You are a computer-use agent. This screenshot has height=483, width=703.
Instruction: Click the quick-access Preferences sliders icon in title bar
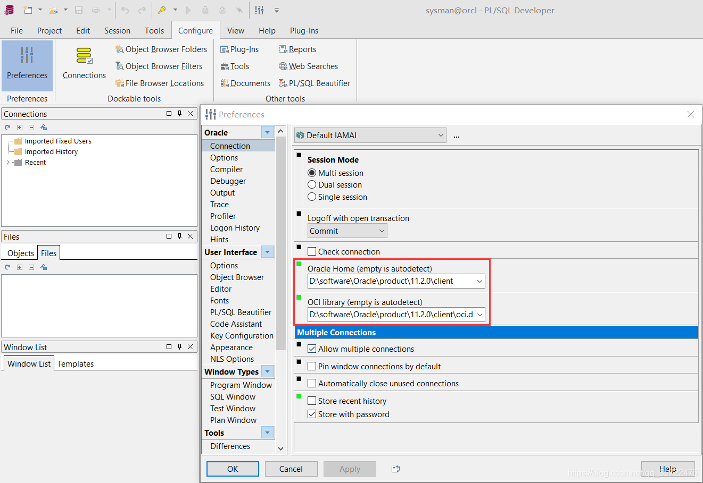pyautogui.click(x=259, y=10)
